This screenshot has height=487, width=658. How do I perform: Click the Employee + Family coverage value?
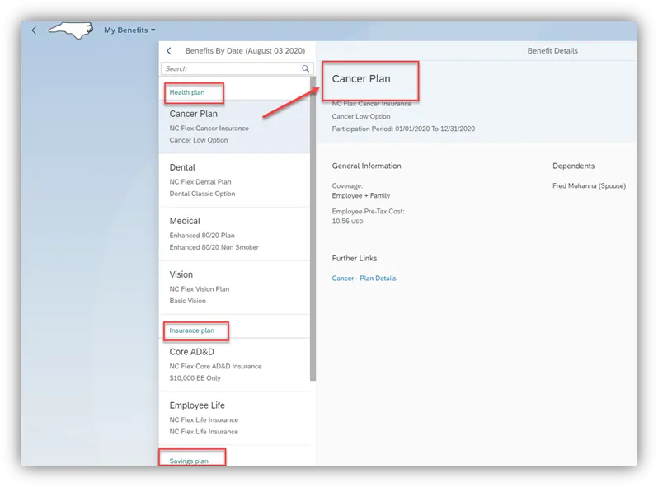click(361, 195)
